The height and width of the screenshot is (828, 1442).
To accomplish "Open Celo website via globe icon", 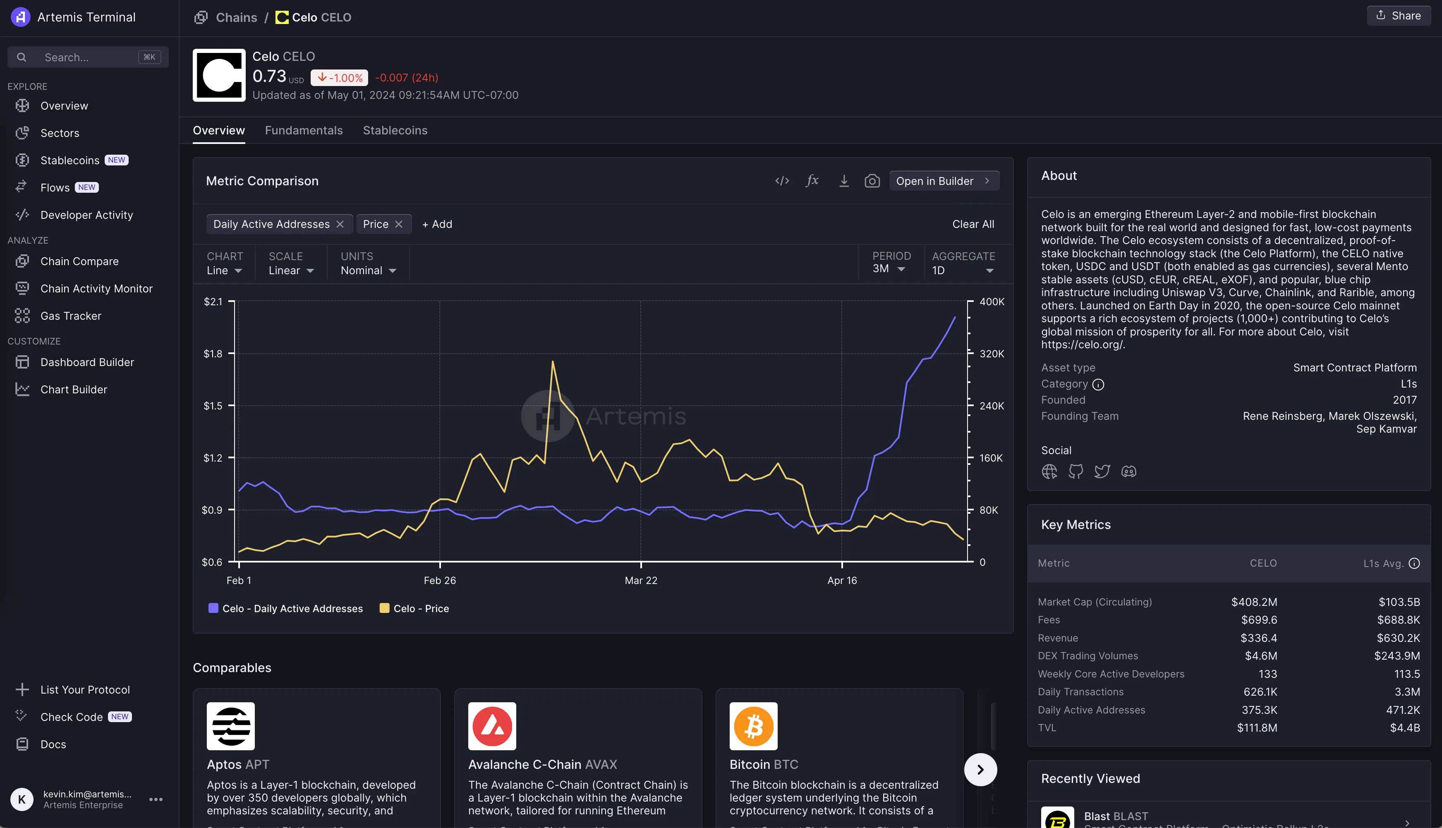I will pos(1049,471).
